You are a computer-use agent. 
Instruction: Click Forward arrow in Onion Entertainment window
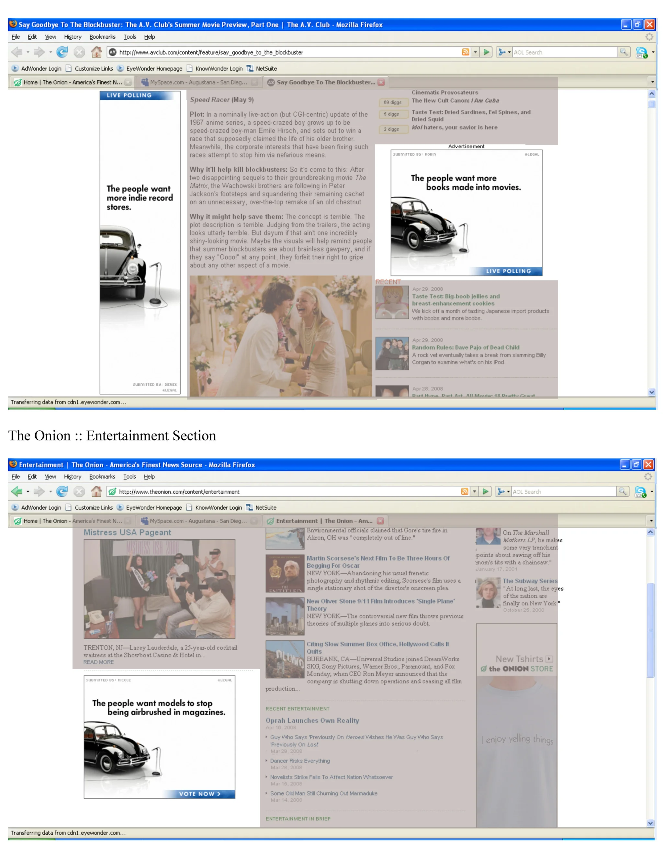point(39,491)
